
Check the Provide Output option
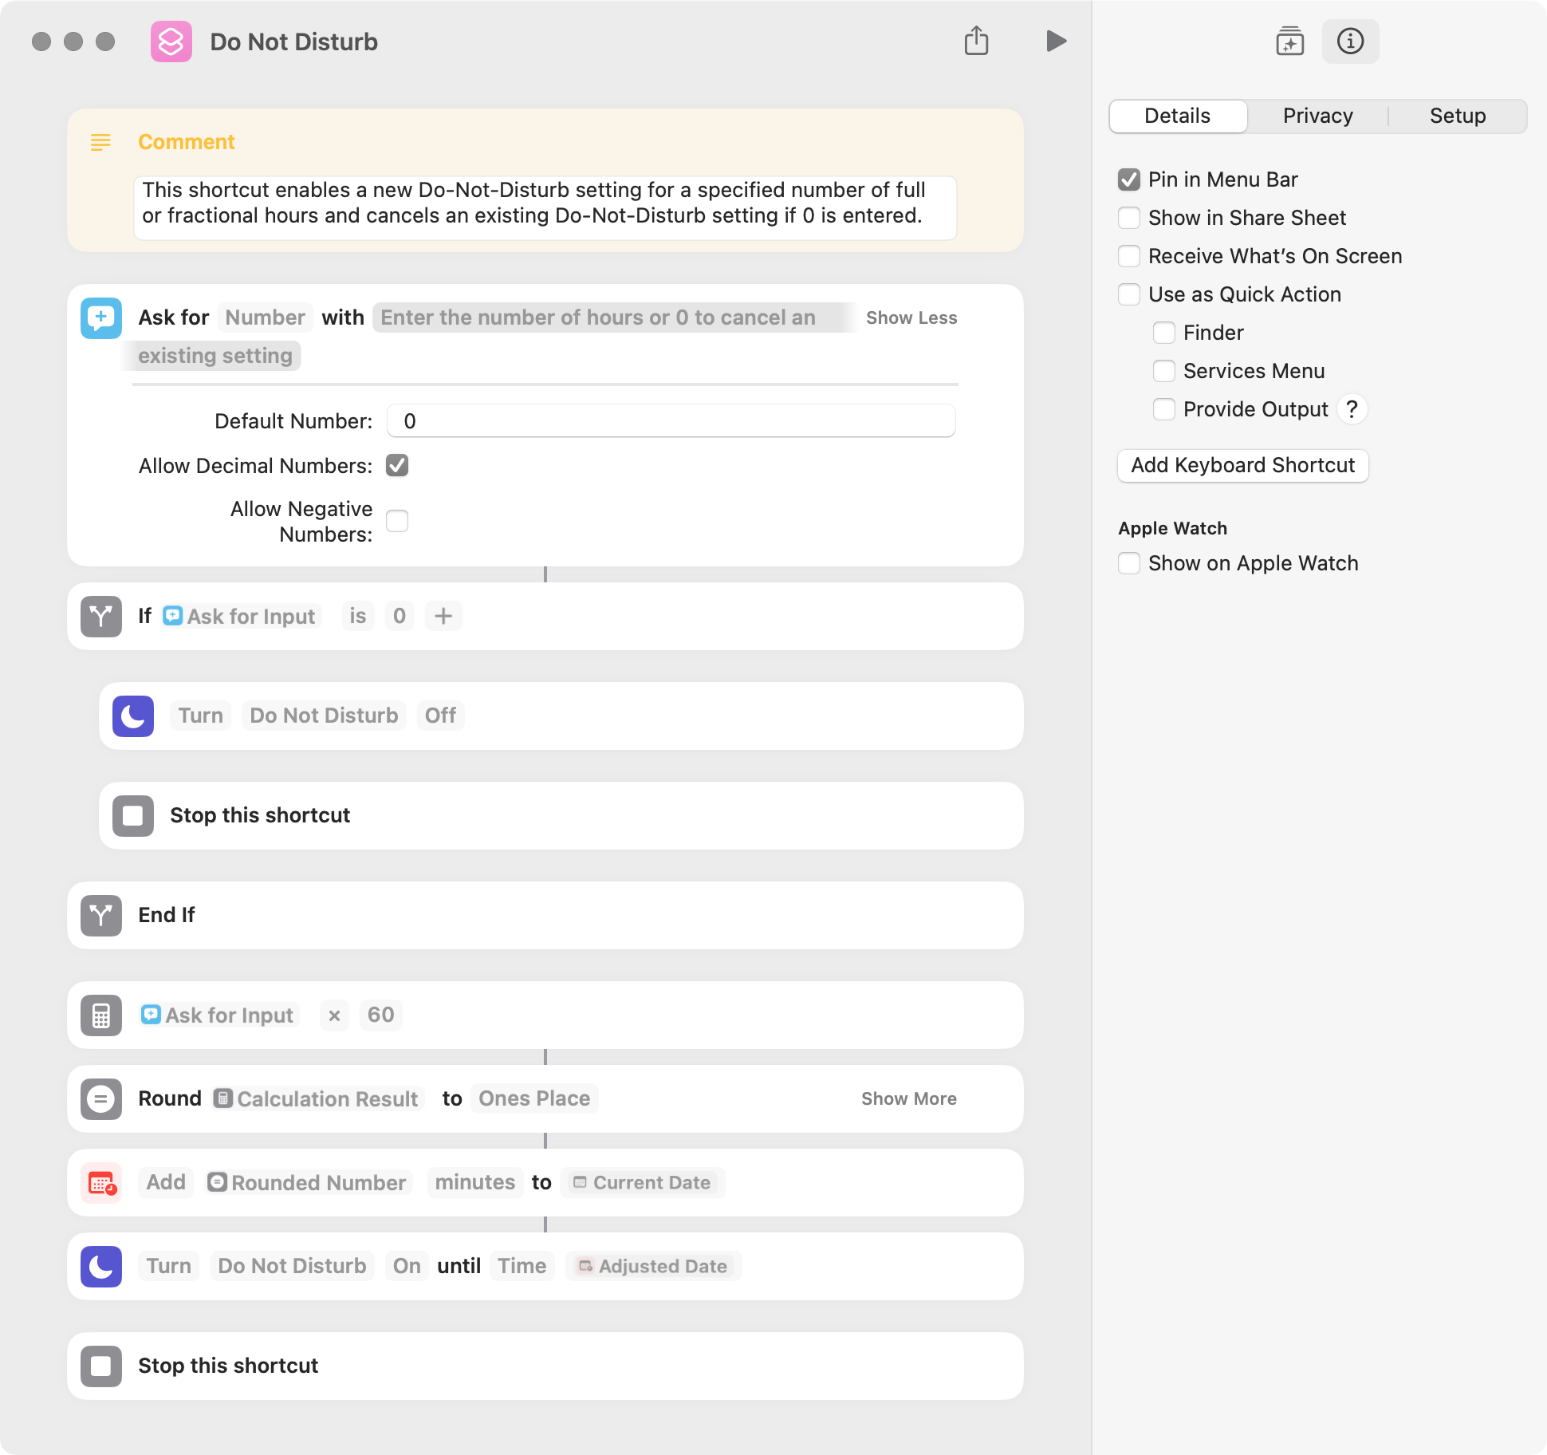[1164, 409]
